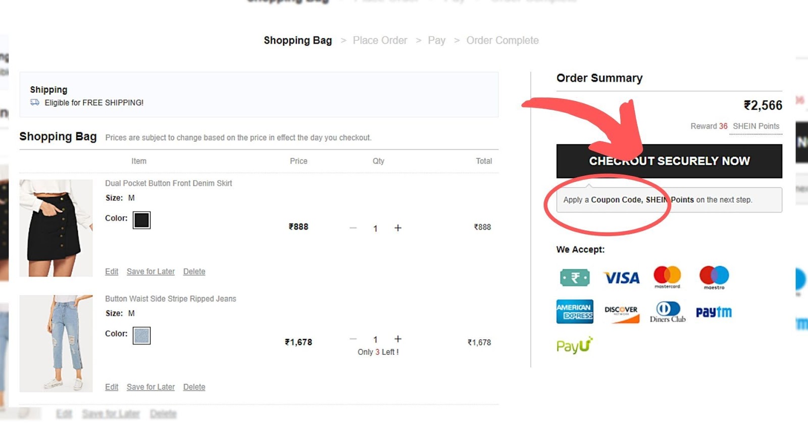The image size is (808, 430).
Task: Click the Diners Club payment icon
Action: (667, 311)
